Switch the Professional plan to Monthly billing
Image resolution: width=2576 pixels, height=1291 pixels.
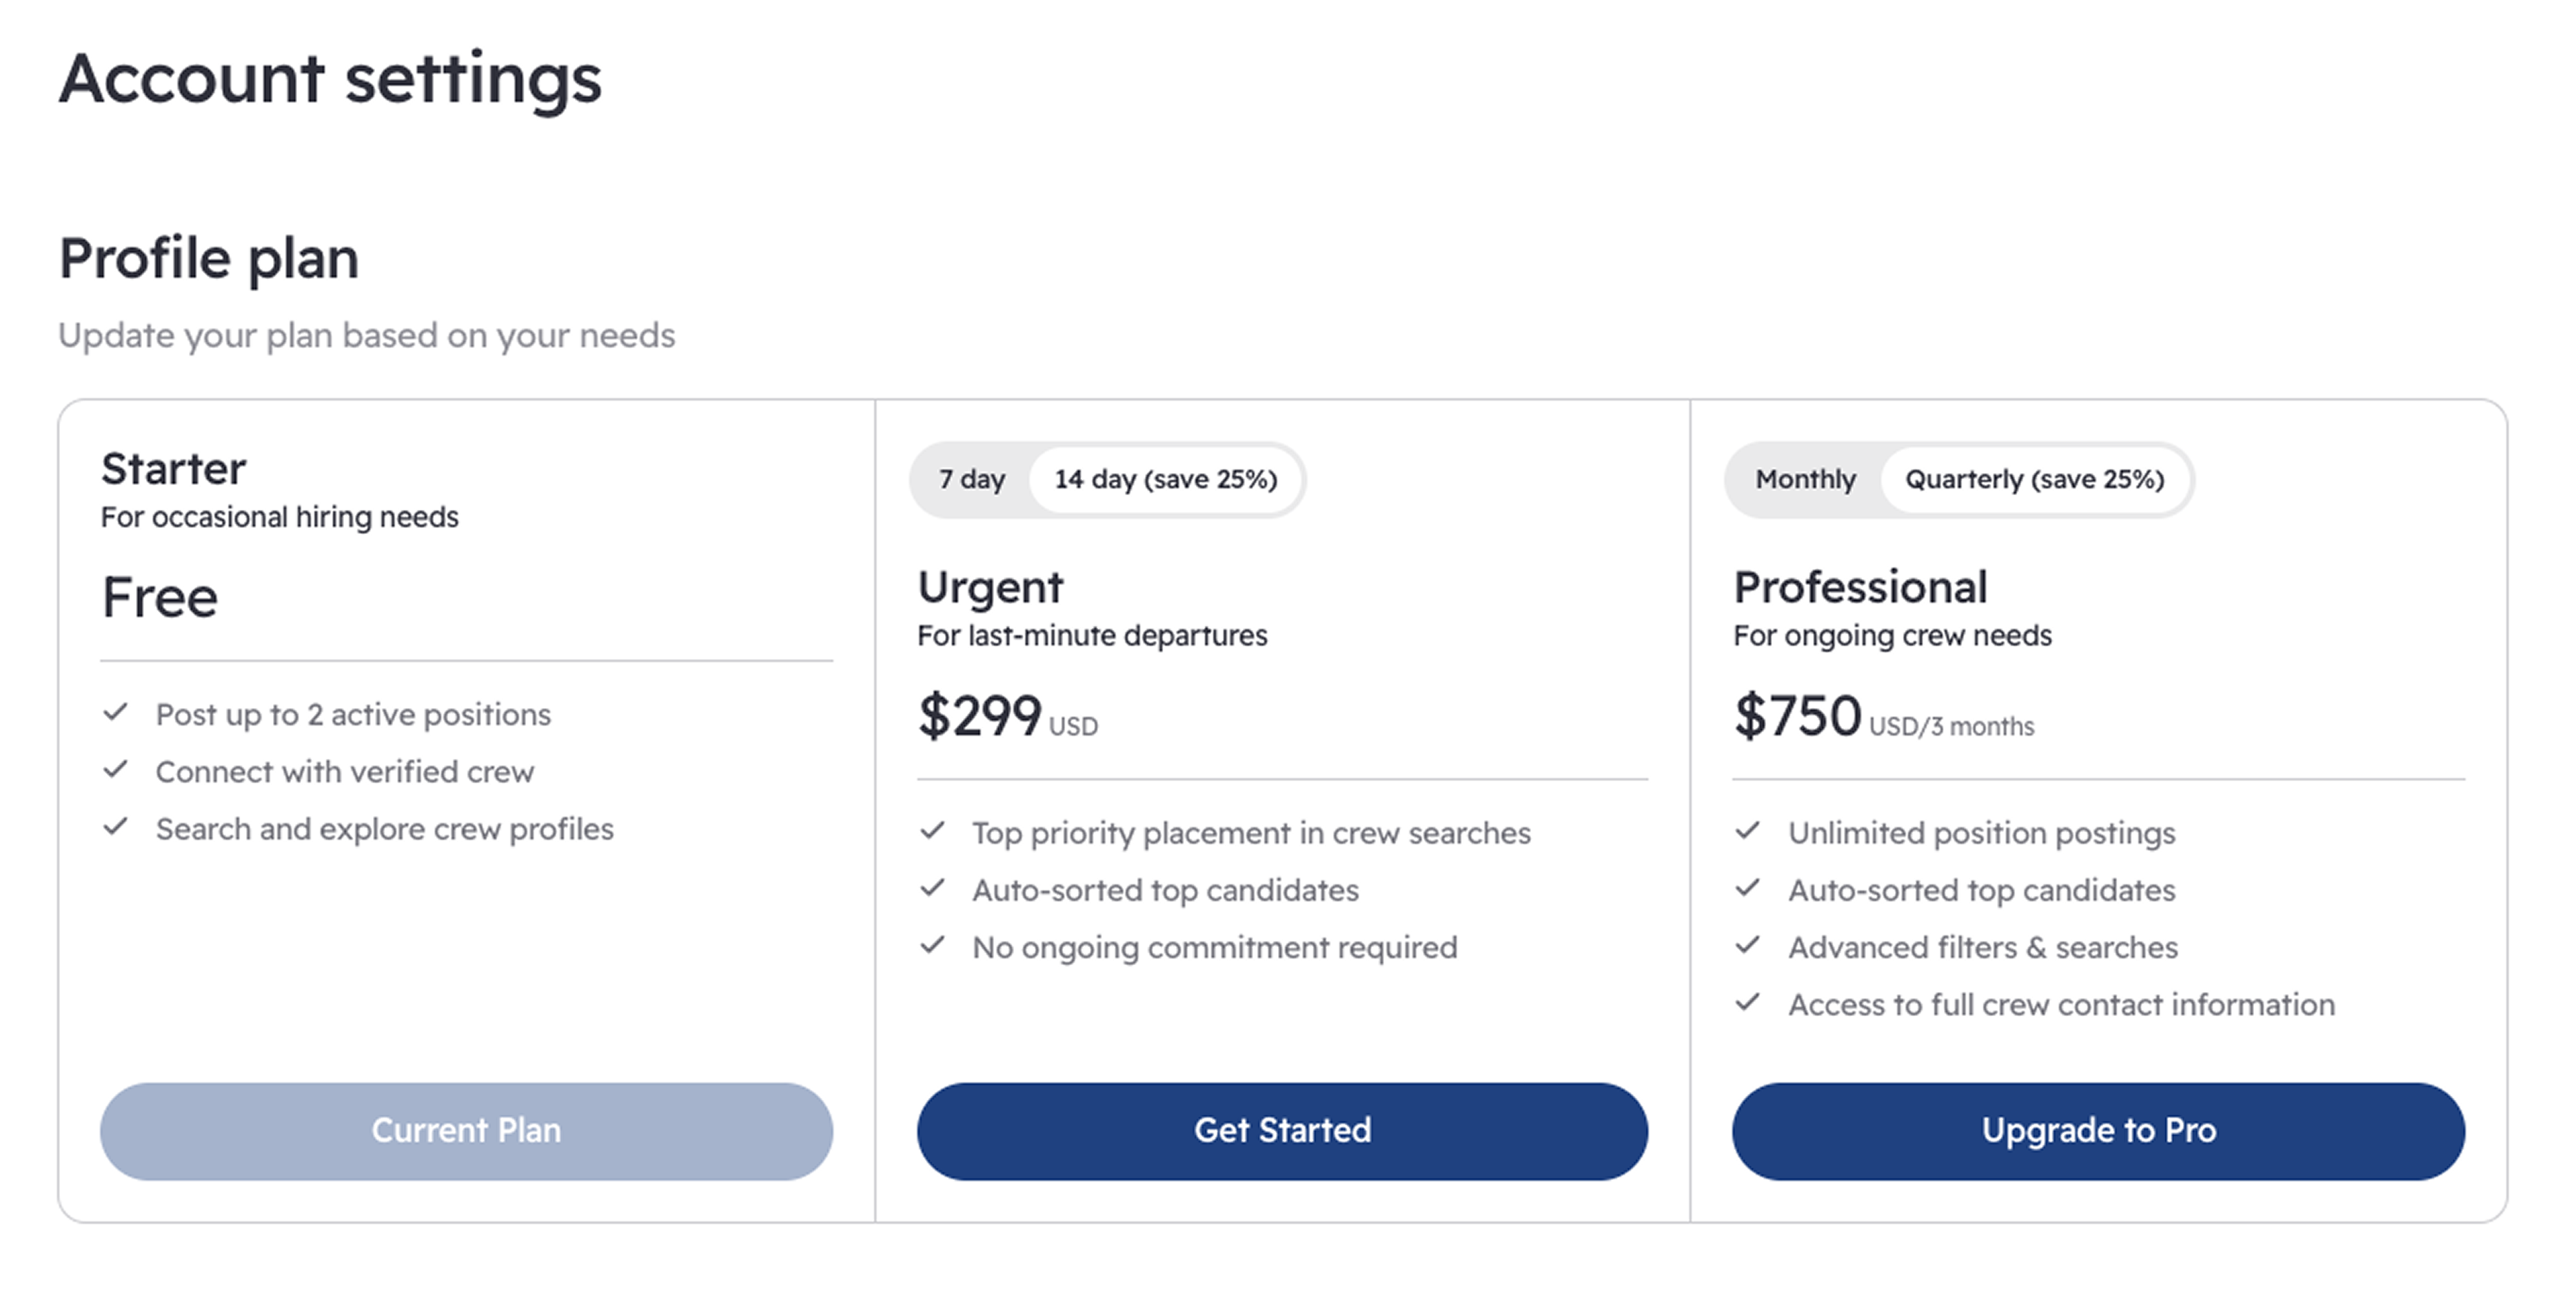click(x=1805, y=479)
